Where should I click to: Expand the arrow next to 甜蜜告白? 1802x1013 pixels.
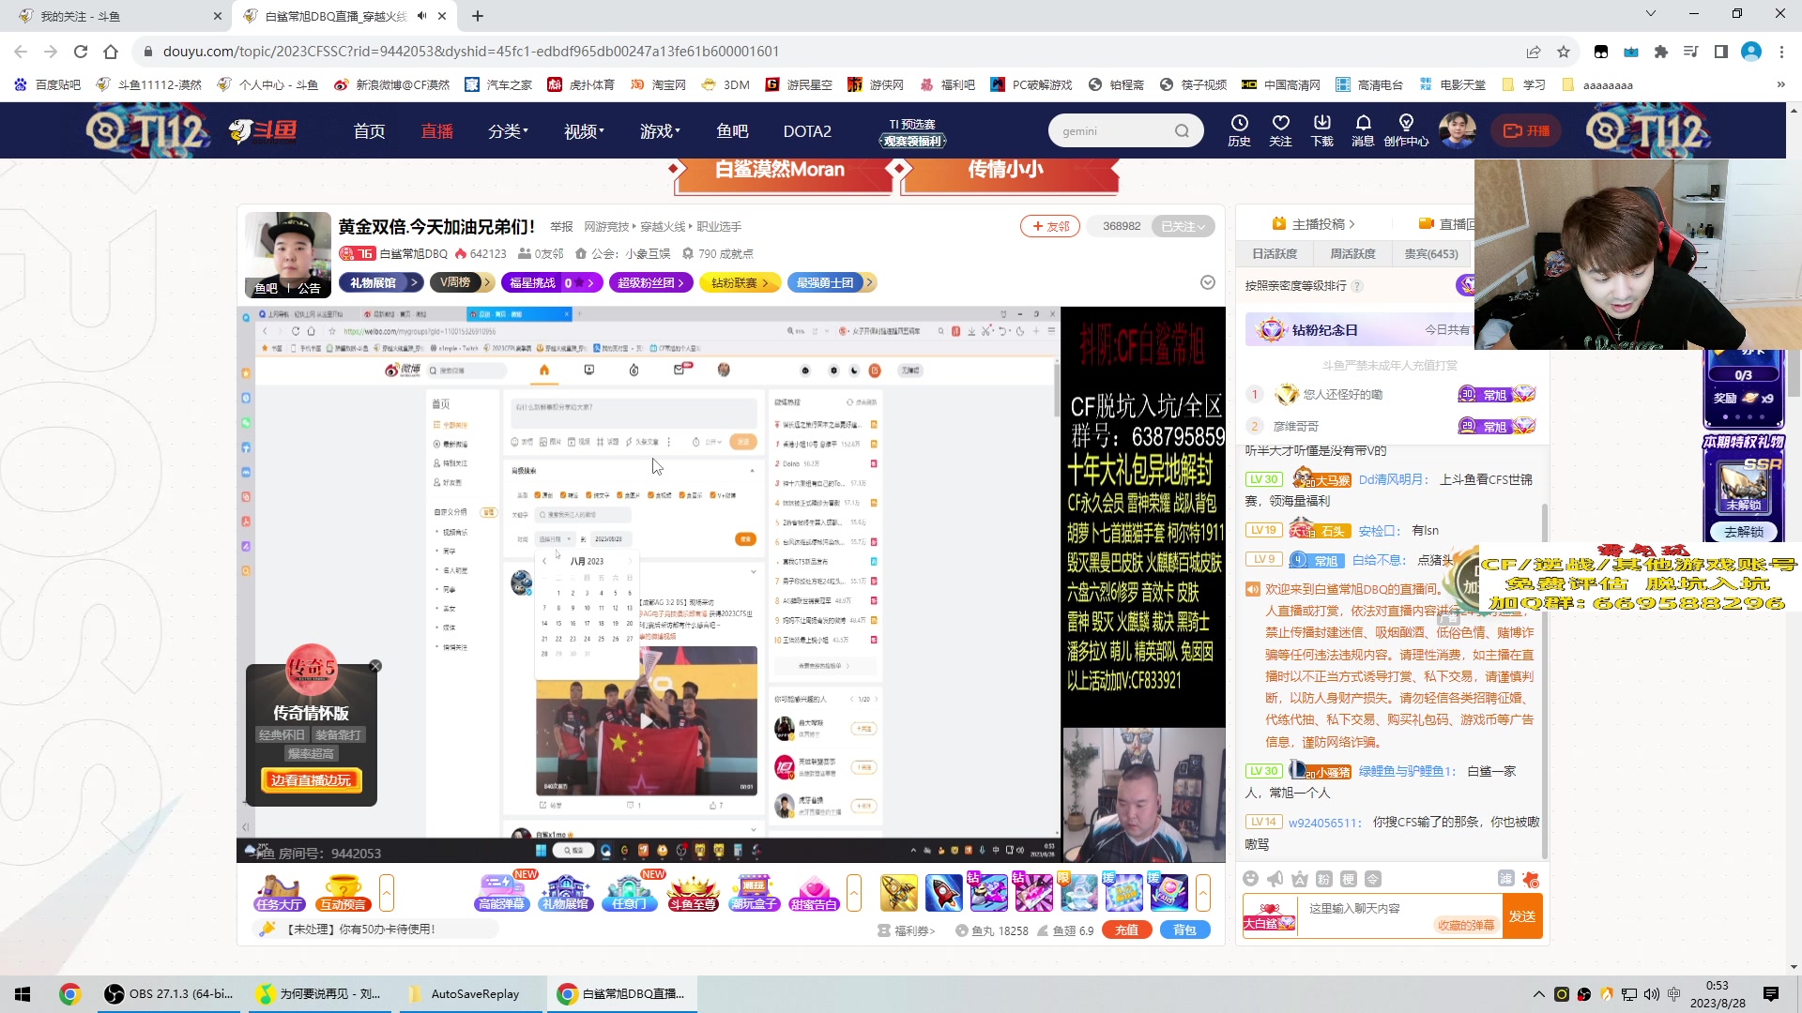click(x=853, y=893)
